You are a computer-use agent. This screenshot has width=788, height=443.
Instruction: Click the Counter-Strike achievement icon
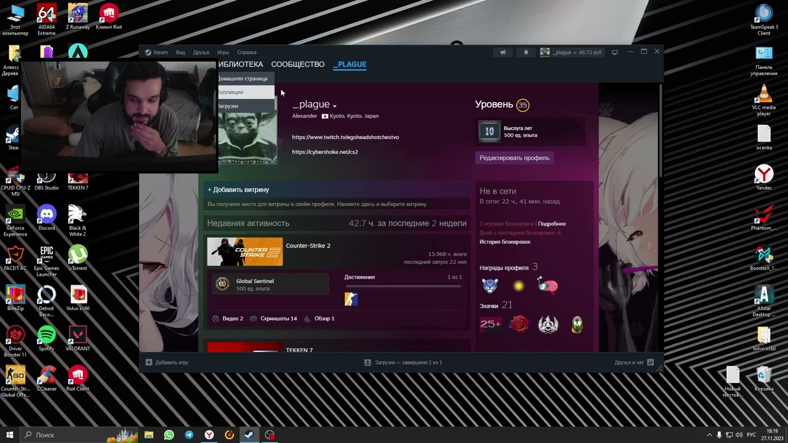coord(351,299)
